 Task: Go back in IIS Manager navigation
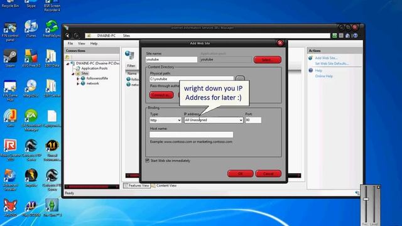pyautogui.click(x=68, y=36)
